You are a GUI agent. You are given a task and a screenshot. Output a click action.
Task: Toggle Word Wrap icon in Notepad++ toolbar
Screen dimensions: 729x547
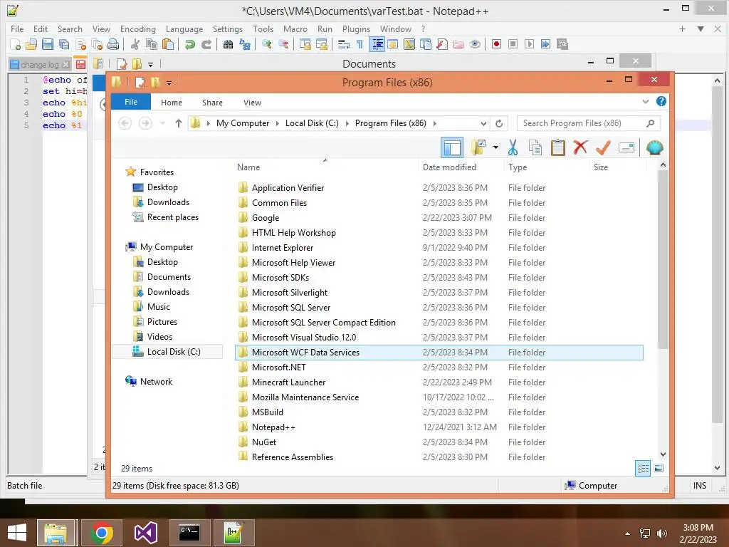coord(344,44)
